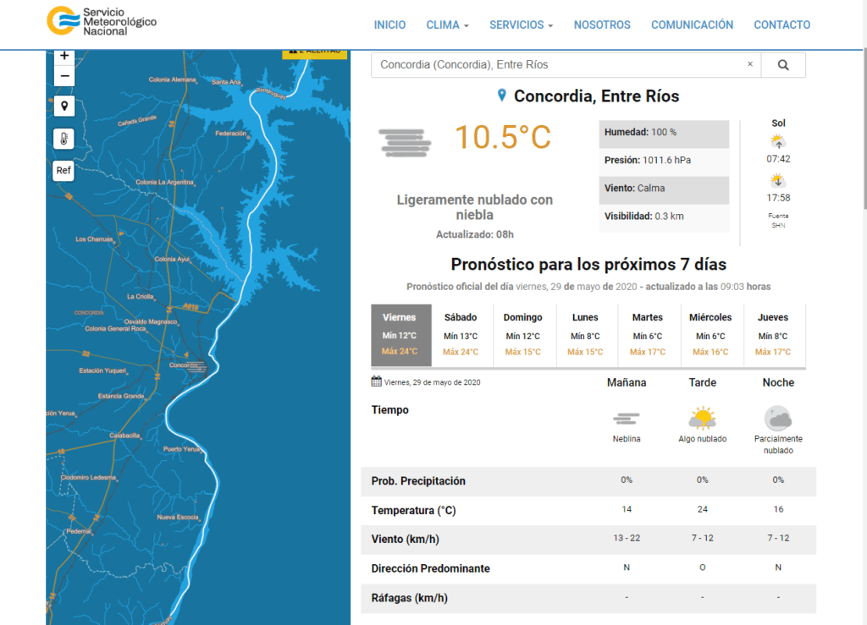Click the Puerto Yeruá label on map
The width and height of the screenshot is (867, 625).
[181, 449]
